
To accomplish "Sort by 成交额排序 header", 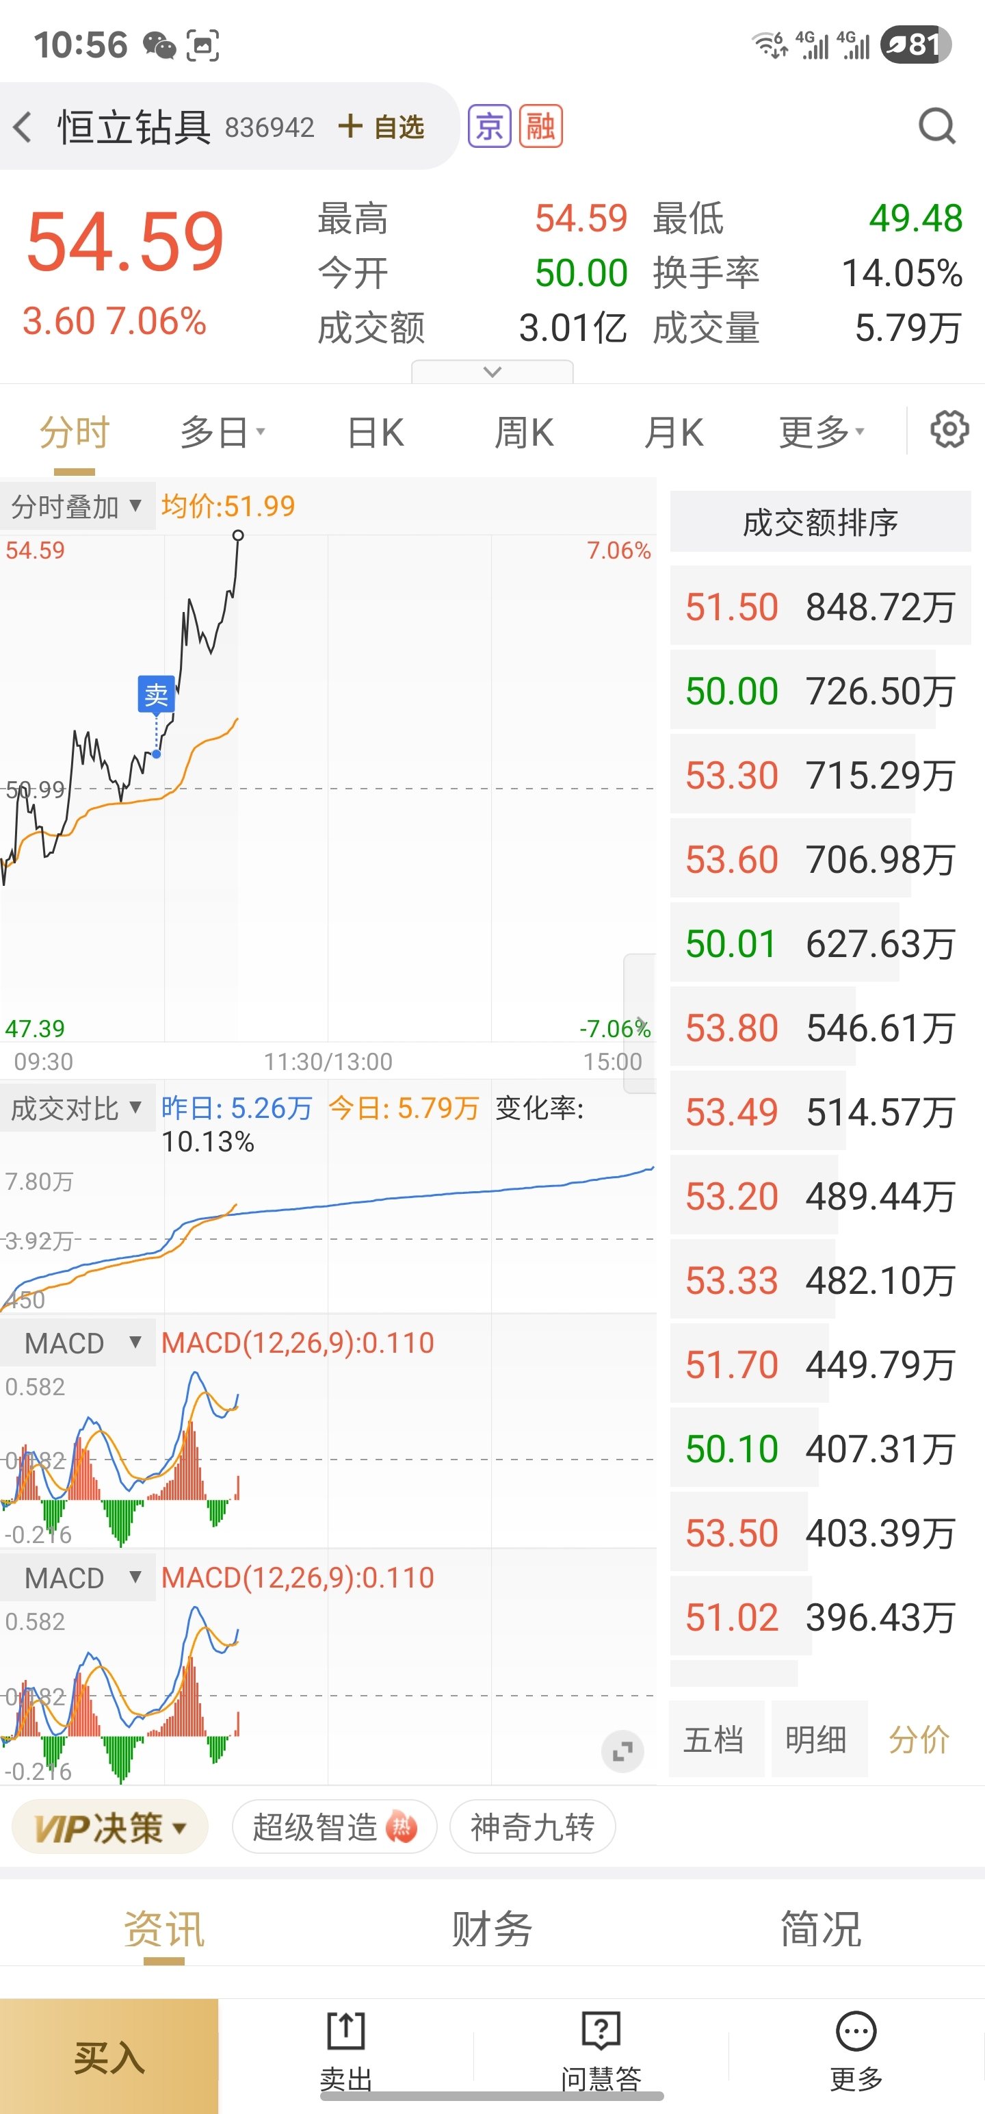I will [x=820, y=522].
